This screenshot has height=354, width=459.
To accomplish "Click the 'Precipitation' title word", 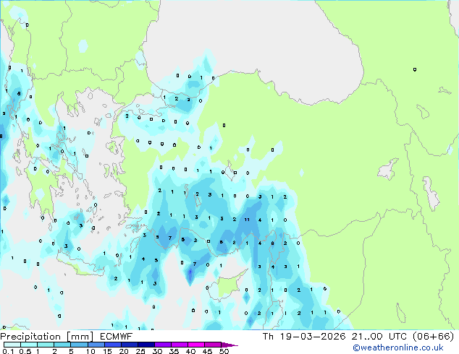I will point(30,337).
